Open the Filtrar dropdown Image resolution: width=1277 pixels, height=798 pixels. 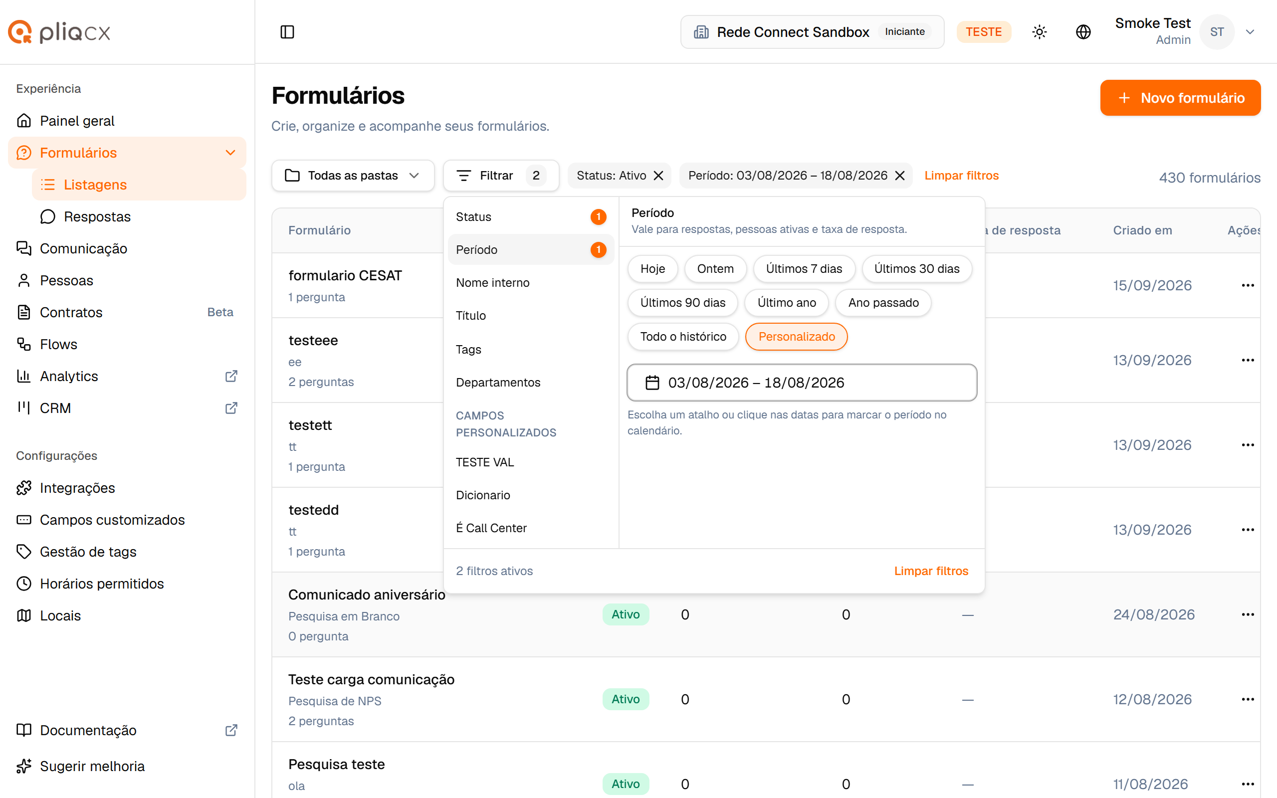click(x=501, y=176)
